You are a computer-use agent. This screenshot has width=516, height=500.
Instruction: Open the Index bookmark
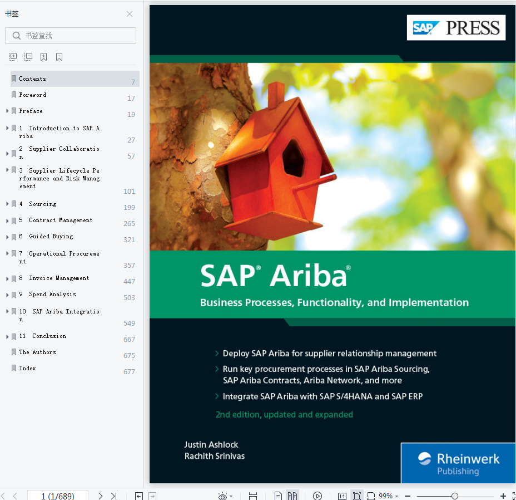coord(27,368)
